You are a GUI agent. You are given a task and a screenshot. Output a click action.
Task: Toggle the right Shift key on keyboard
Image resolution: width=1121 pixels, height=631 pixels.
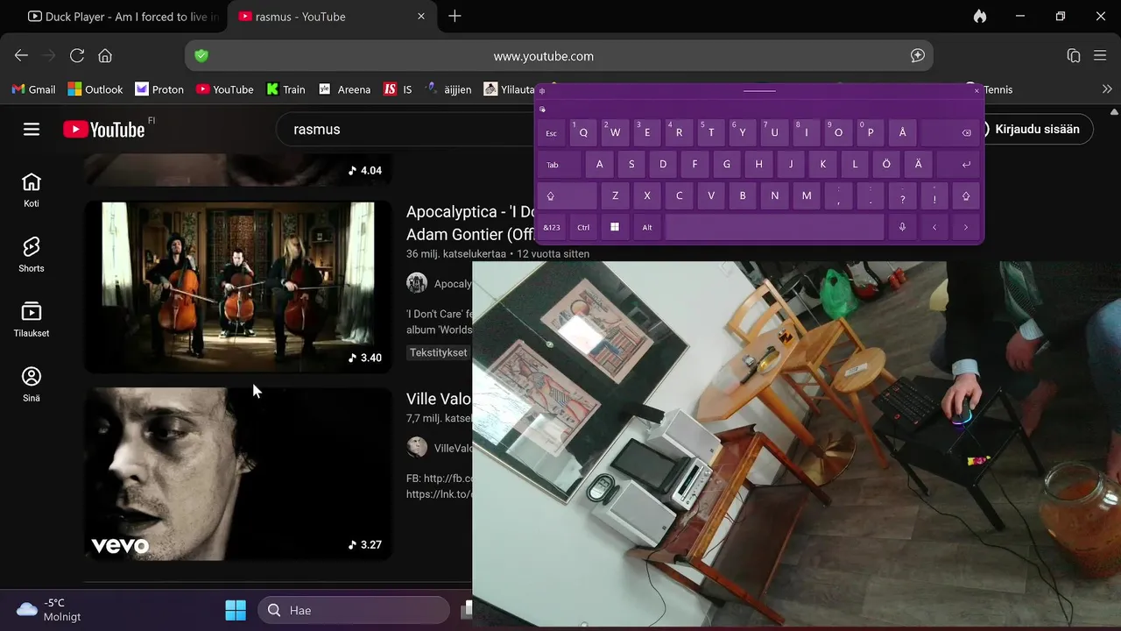click(x=966, y=196)
